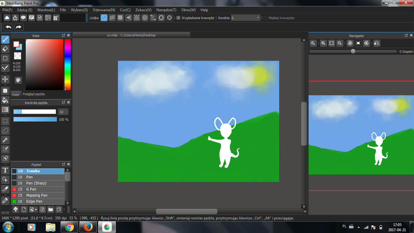Open the add brush bitmap dropdown arrow

click(x=36, y=209)
